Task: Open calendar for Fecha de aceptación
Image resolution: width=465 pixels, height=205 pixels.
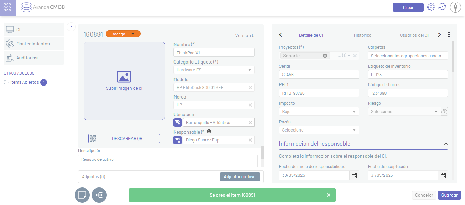Action: point(443,175)
